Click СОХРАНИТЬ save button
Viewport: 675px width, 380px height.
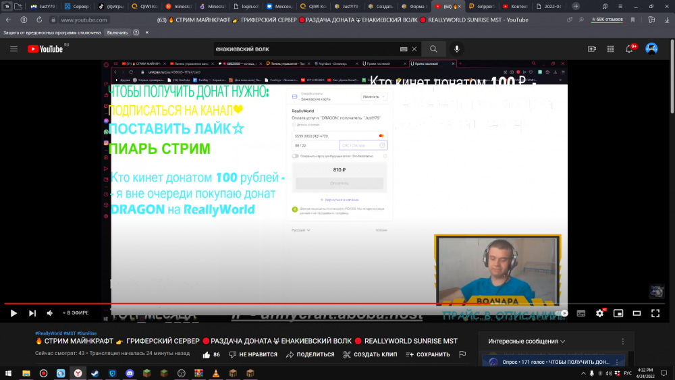(x=428, y=354)
